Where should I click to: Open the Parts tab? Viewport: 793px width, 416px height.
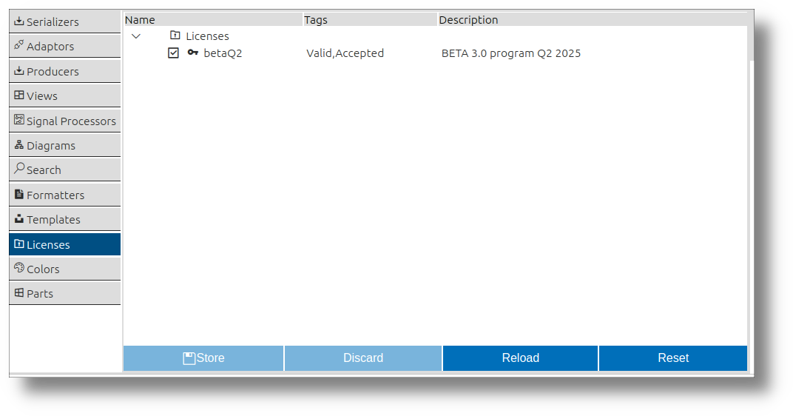(x=65, y=293)
